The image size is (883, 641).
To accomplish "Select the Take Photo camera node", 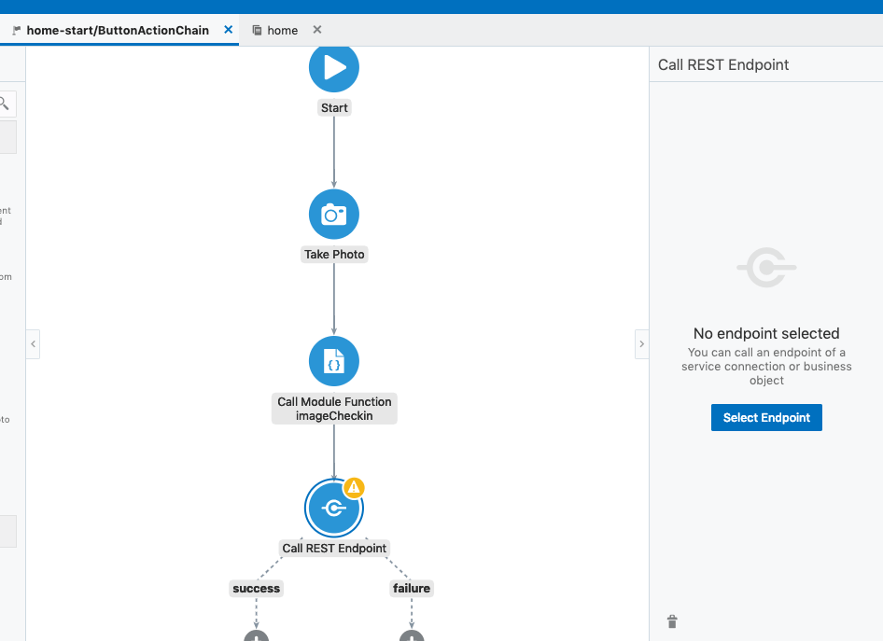I will (334, 215).
